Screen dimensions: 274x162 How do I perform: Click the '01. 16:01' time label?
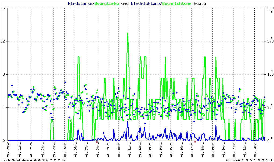182,150
